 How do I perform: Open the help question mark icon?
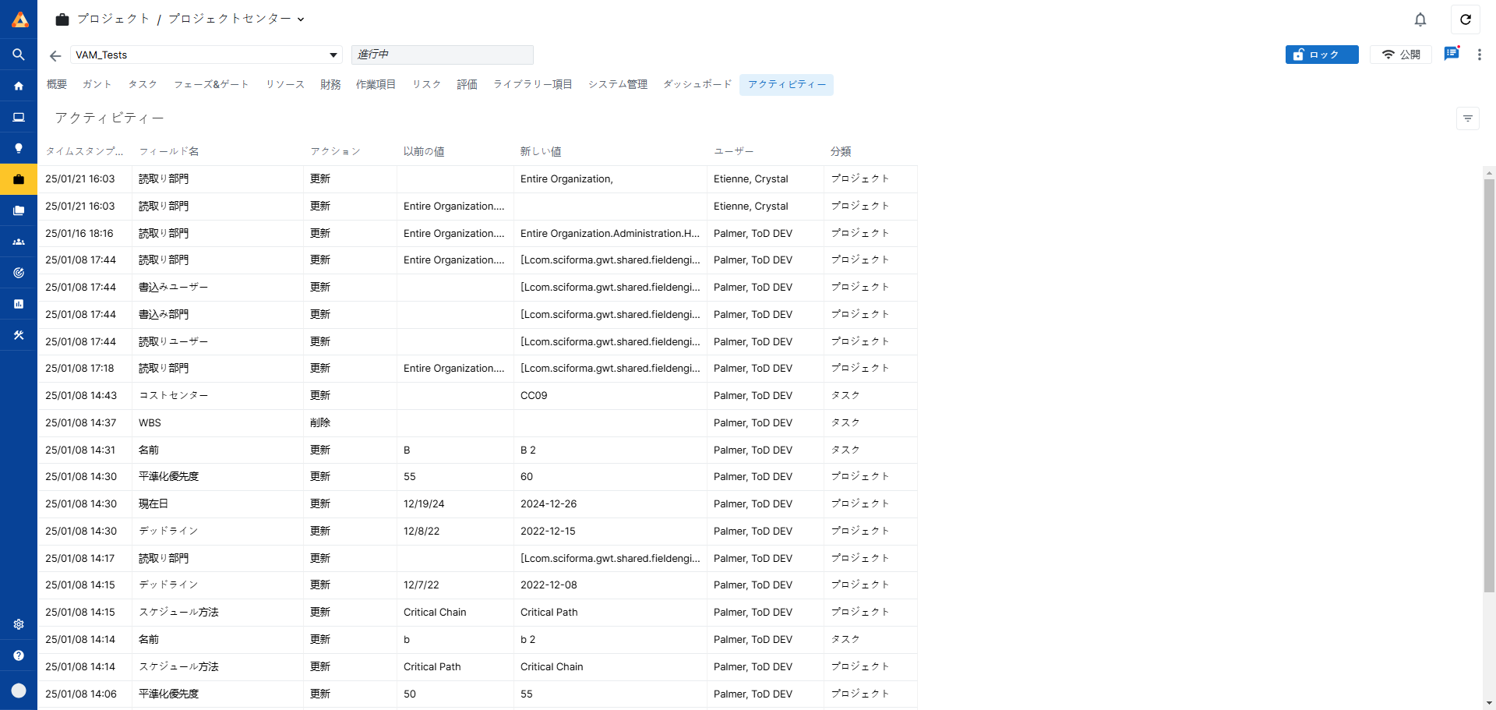[19, 655]
